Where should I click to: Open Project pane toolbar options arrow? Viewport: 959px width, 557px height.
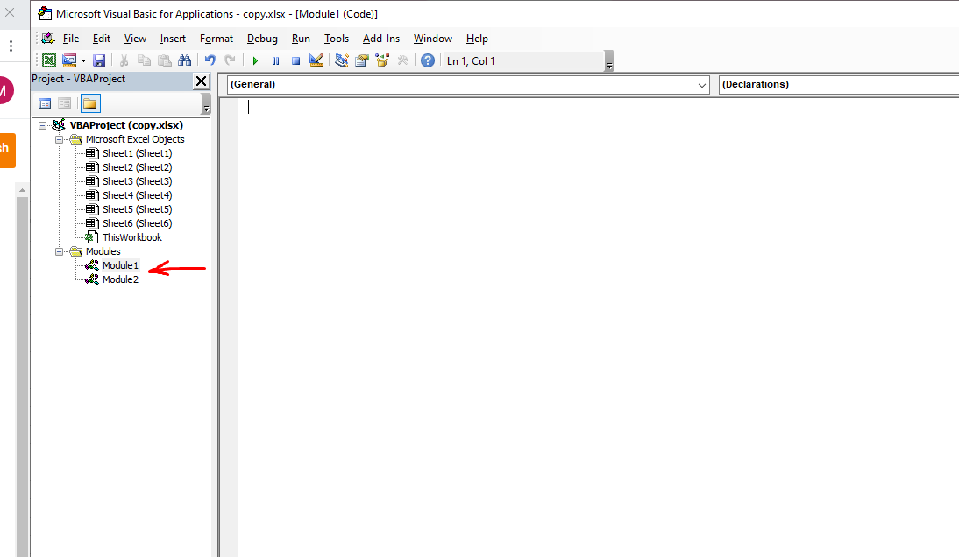[206, 104]
